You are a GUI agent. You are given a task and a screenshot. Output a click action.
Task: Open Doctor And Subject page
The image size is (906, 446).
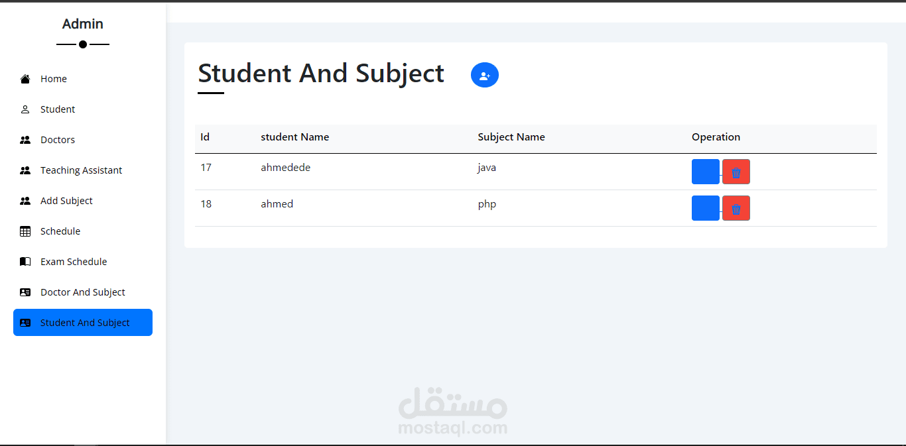pyautogui.click(x=82, y=292)
